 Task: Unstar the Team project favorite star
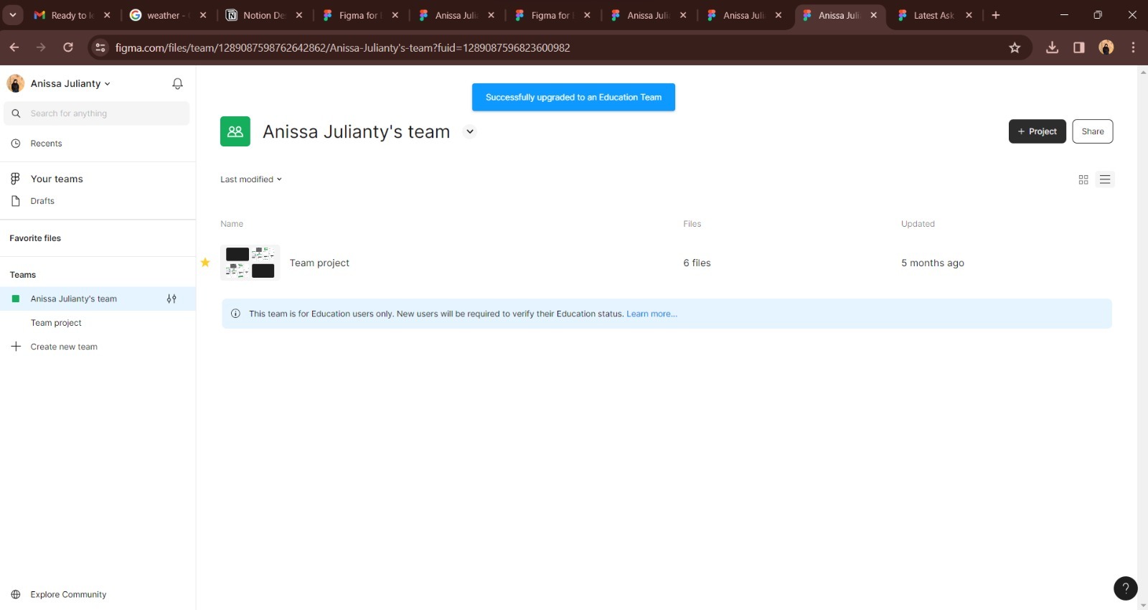tap(205, 263)
